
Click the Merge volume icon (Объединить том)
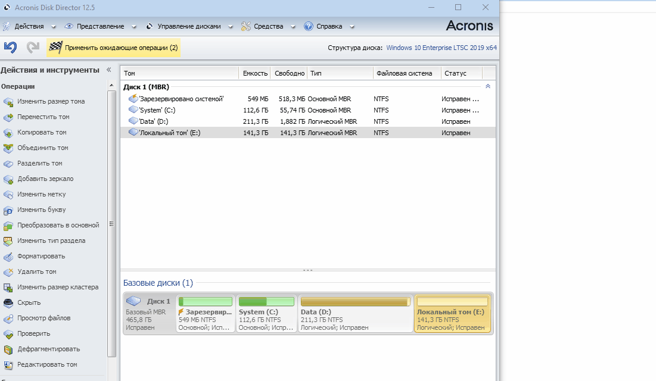coord(8,148)
